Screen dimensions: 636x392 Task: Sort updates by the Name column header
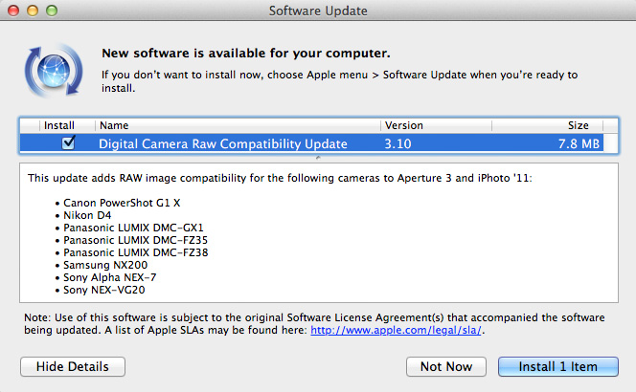238,125
